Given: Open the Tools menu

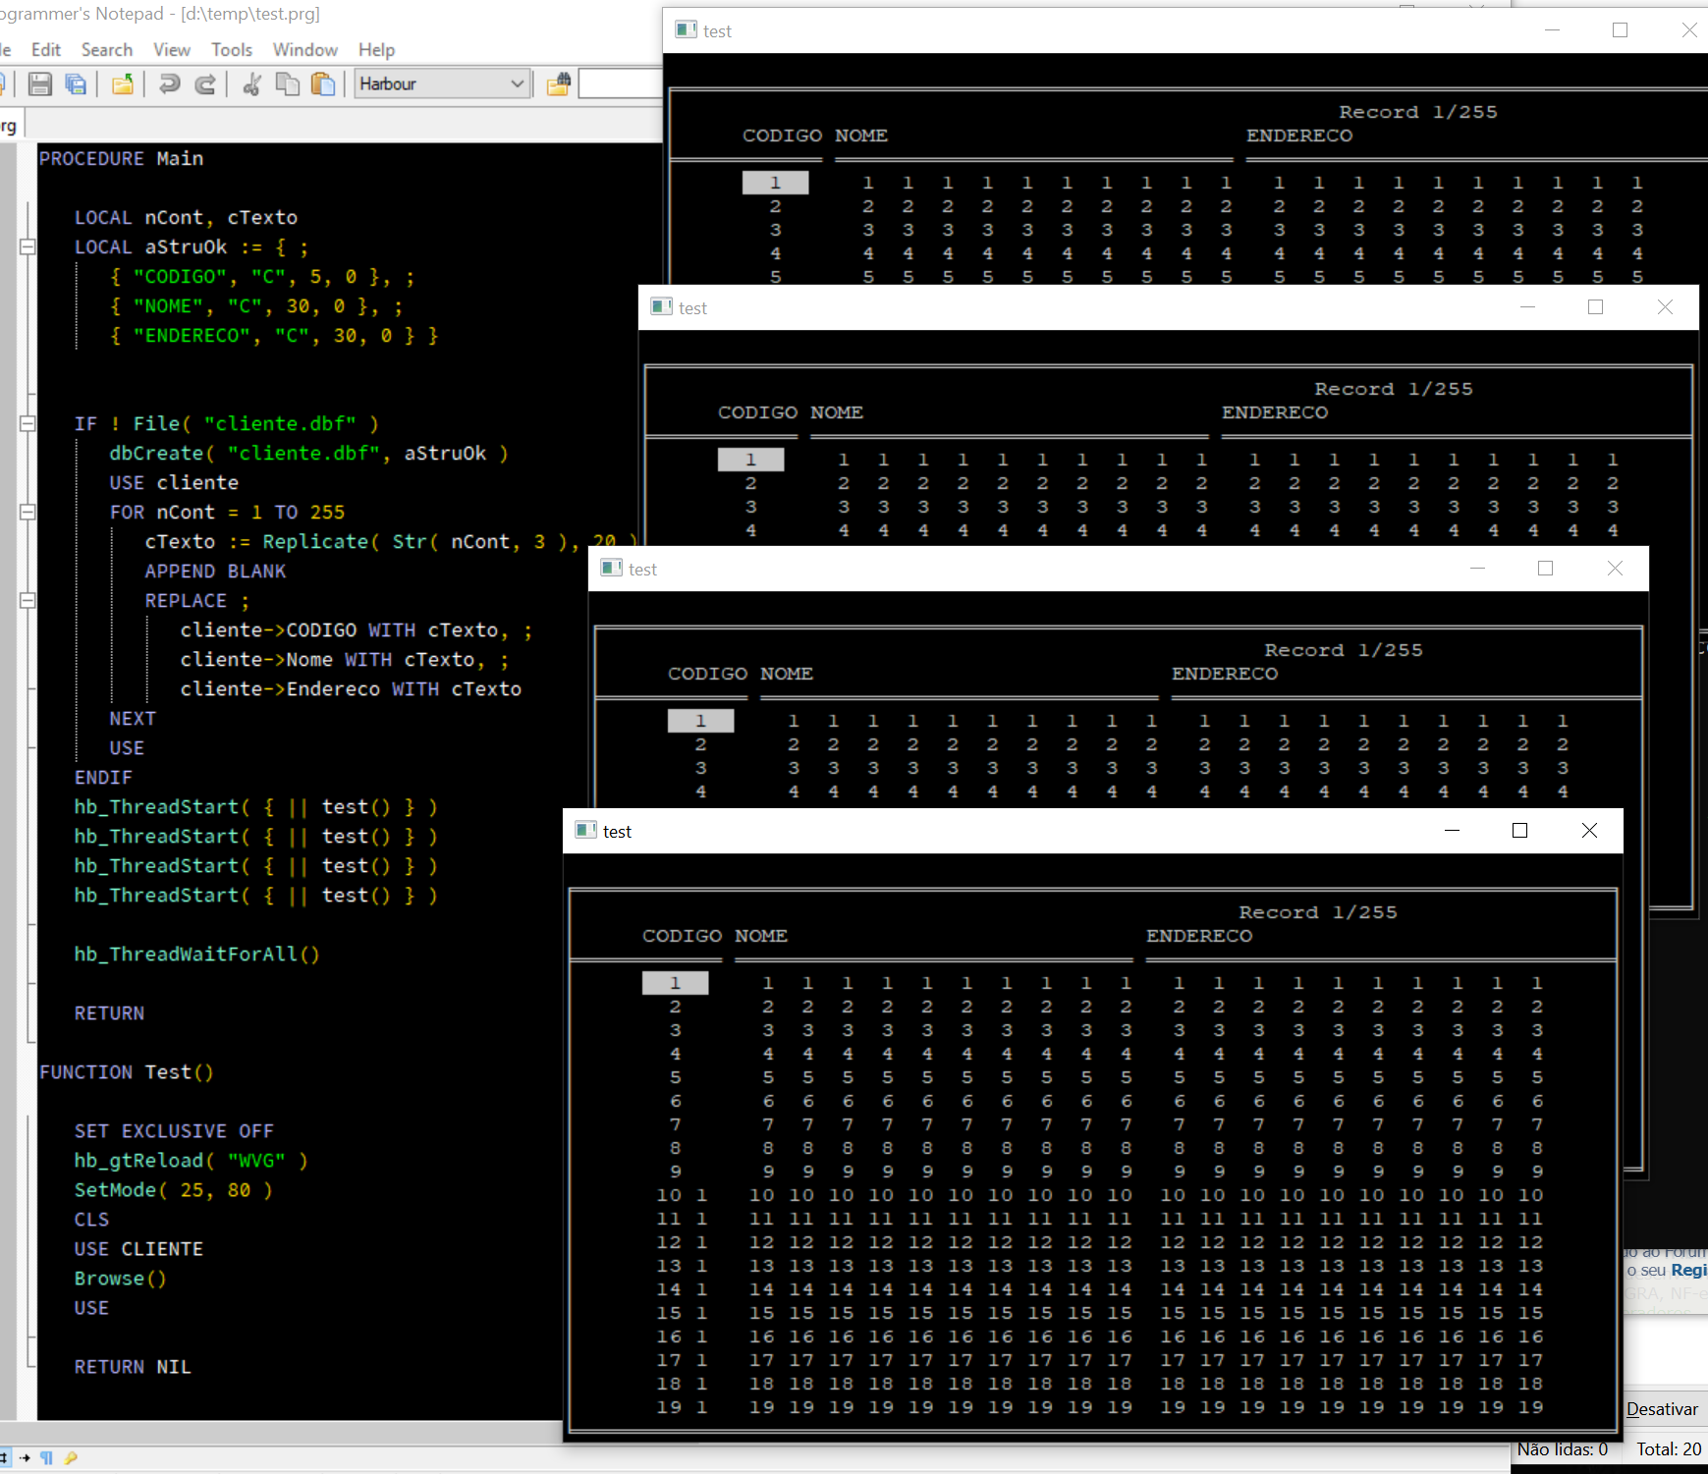Looking at the screenshot, I should pos(231,50).
